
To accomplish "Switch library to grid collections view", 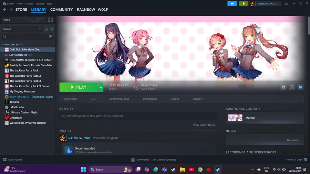I will 50,20.
